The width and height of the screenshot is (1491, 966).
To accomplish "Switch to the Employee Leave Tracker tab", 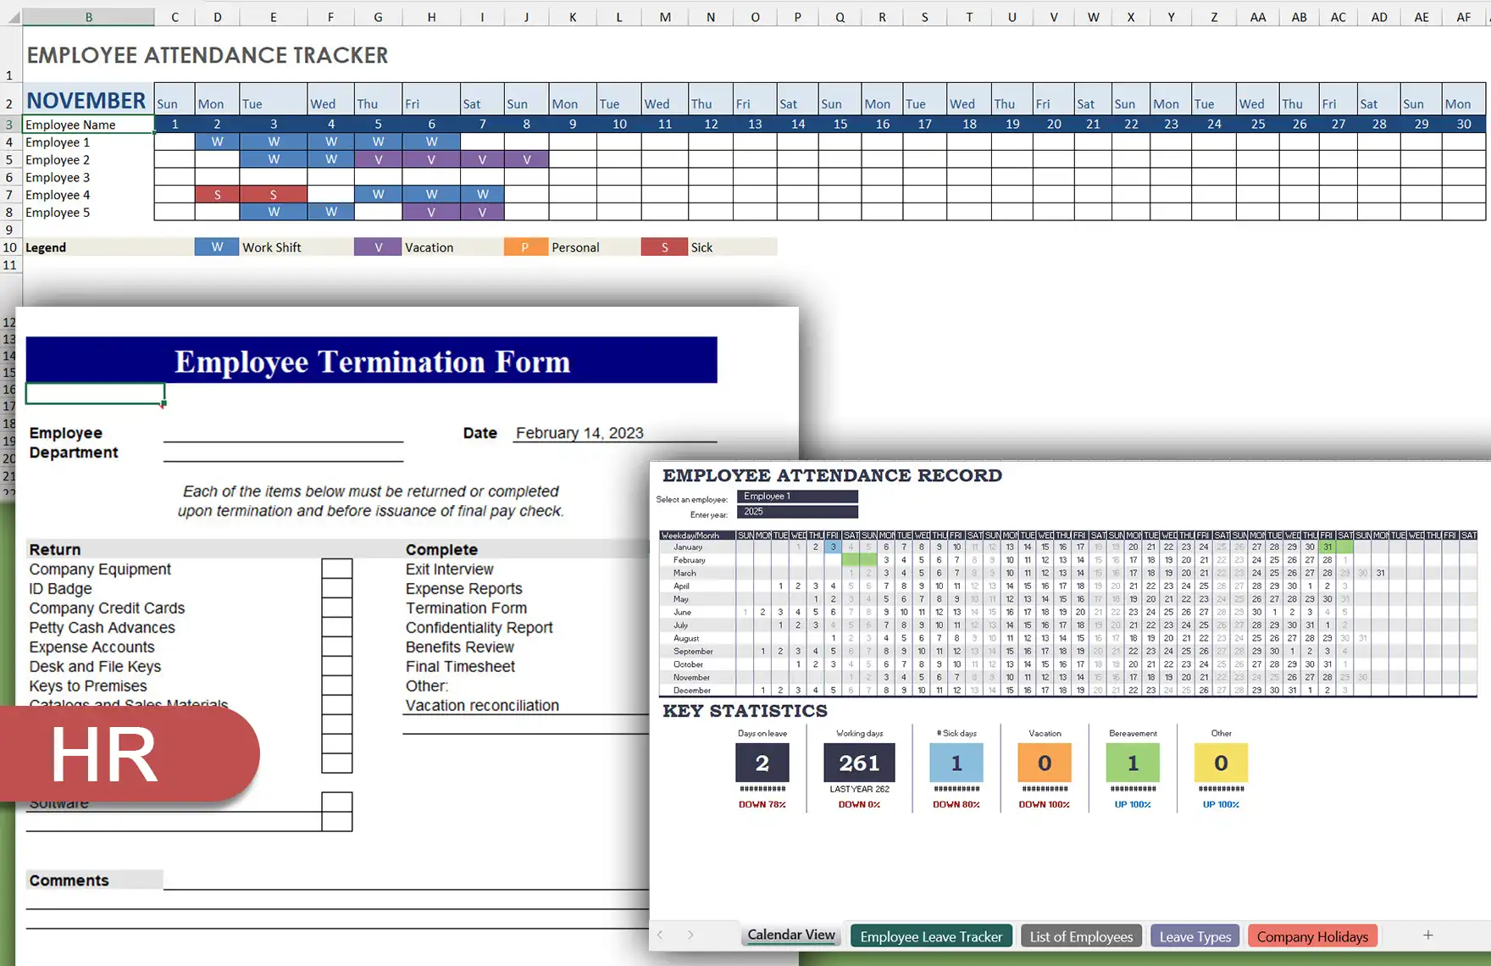I will pyautogui.click(x=930, y=936).
